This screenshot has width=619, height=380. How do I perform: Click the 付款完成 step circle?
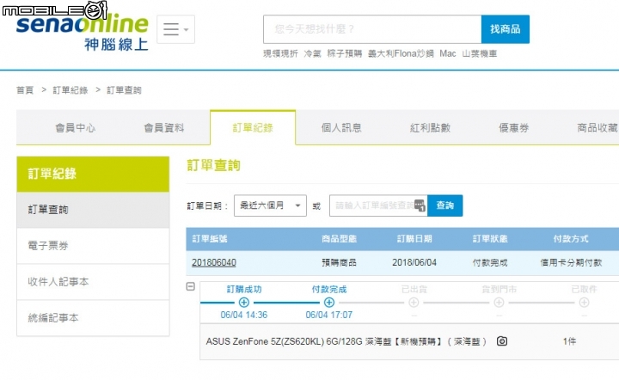(x=329, y=303)
